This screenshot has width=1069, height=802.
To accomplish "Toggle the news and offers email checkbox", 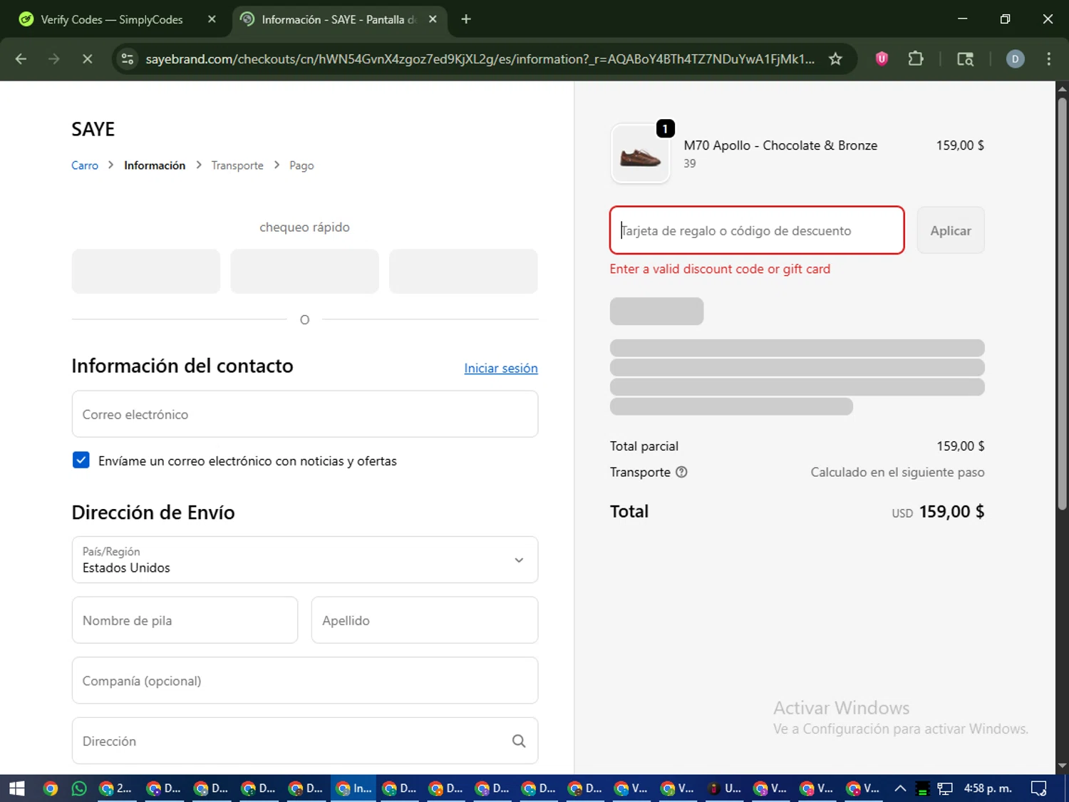I will (81, 460).
